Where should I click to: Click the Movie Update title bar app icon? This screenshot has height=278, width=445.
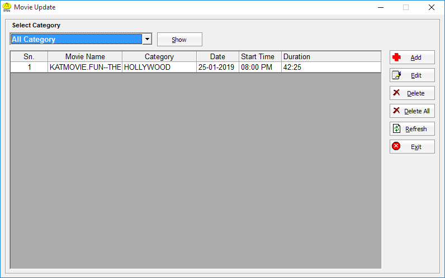tap(7, 7)
